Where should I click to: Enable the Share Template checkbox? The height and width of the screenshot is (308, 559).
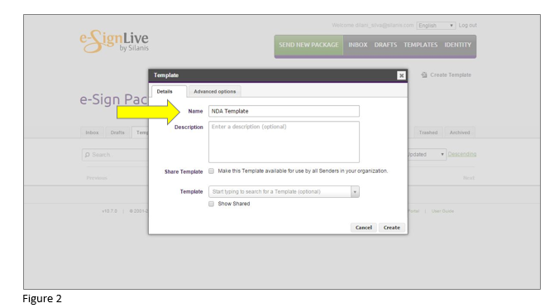pyautogui.click(x=212, y=171)
